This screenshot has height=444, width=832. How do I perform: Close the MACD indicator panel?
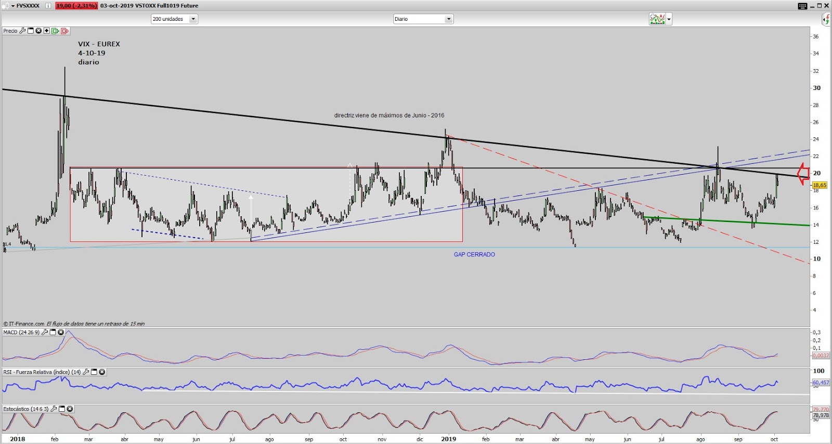pos(61,332)
